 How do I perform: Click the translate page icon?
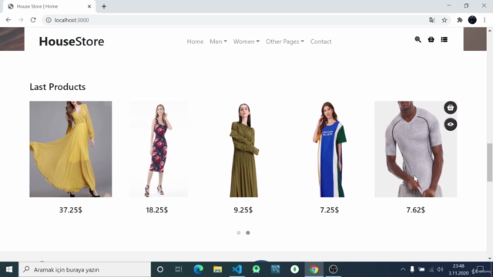432,20
